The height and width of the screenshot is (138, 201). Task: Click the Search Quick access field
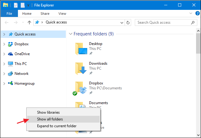click(163, 22)
